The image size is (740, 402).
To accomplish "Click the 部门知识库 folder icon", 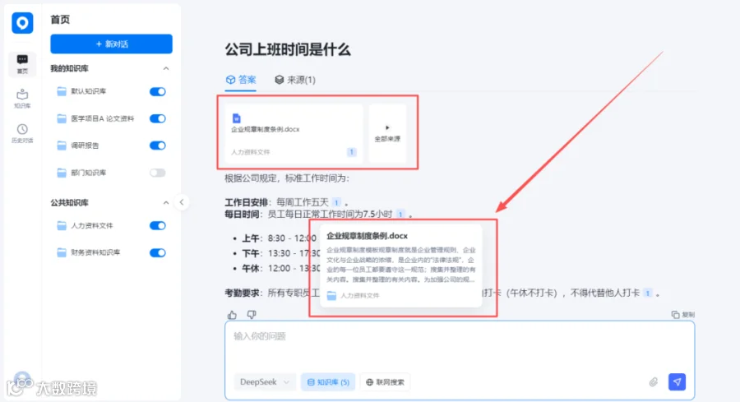I will coord(62,173).
